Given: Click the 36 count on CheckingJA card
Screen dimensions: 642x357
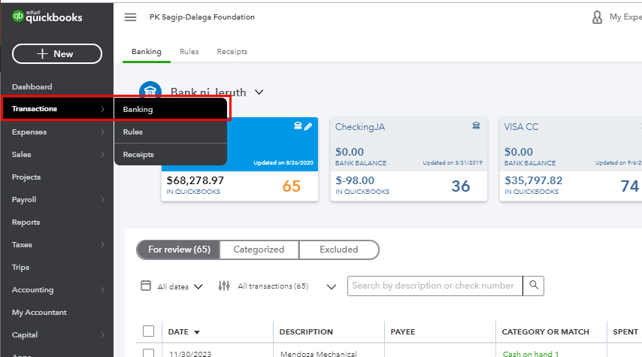Looking at the screenshot, I should [461, 186].
